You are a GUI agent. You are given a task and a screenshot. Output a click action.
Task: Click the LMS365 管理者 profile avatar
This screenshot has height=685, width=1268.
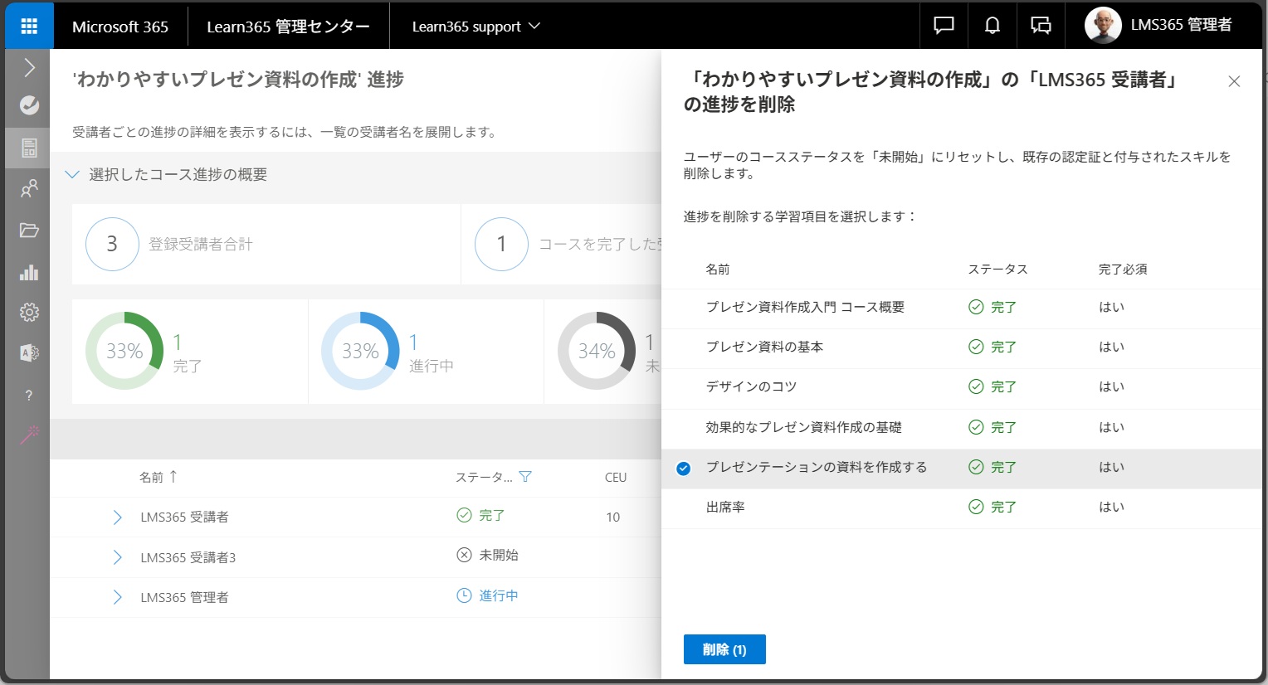[x=1103, y=26]
